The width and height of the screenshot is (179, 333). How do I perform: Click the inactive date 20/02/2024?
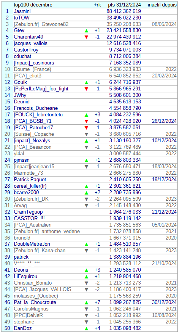[164, 76]
